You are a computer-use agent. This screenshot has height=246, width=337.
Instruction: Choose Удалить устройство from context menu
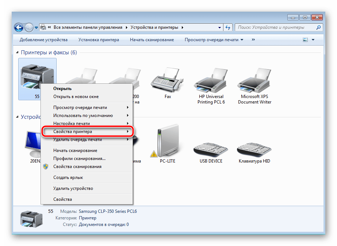(73, 188)
